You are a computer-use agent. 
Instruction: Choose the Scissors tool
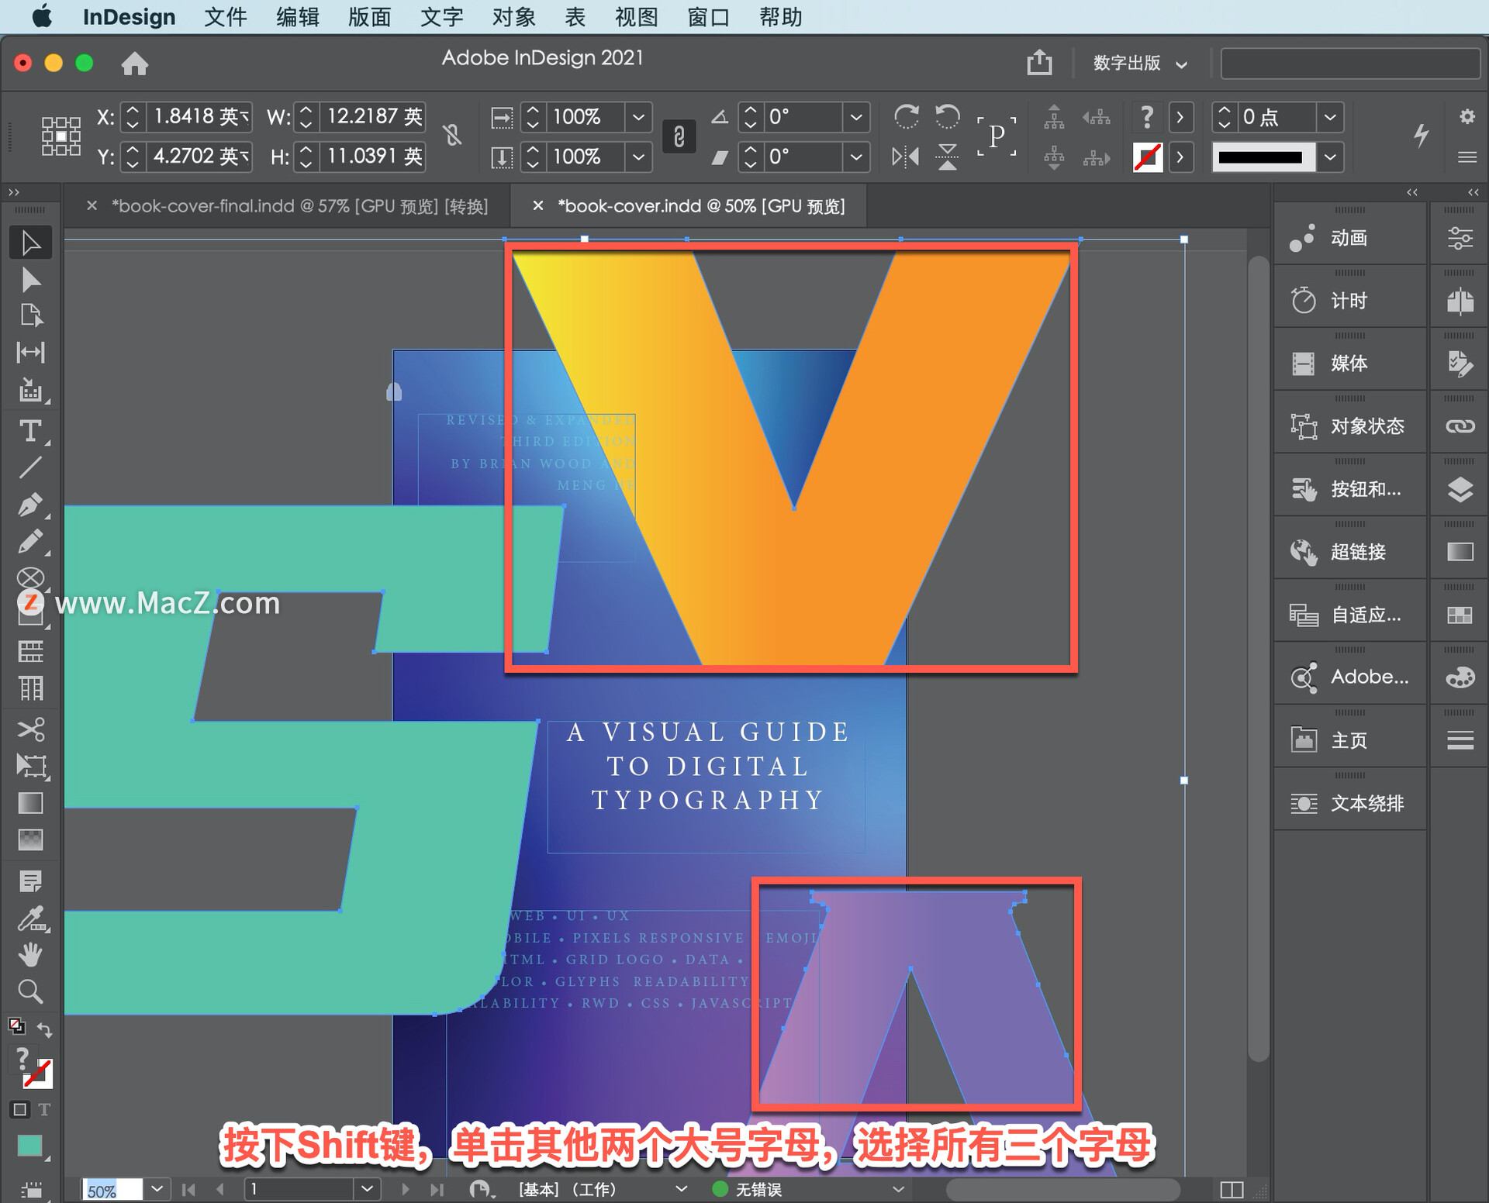[x=30, y=729]
